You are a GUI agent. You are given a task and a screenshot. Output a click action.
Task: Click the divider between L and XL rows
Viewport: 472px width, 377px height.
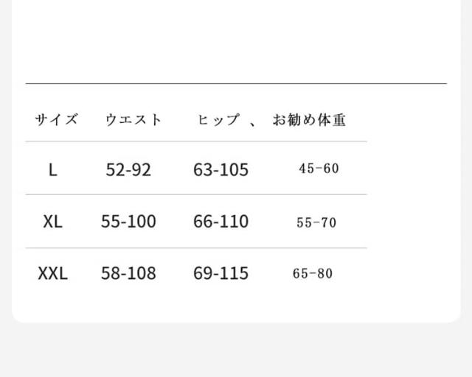coord(196,194)
